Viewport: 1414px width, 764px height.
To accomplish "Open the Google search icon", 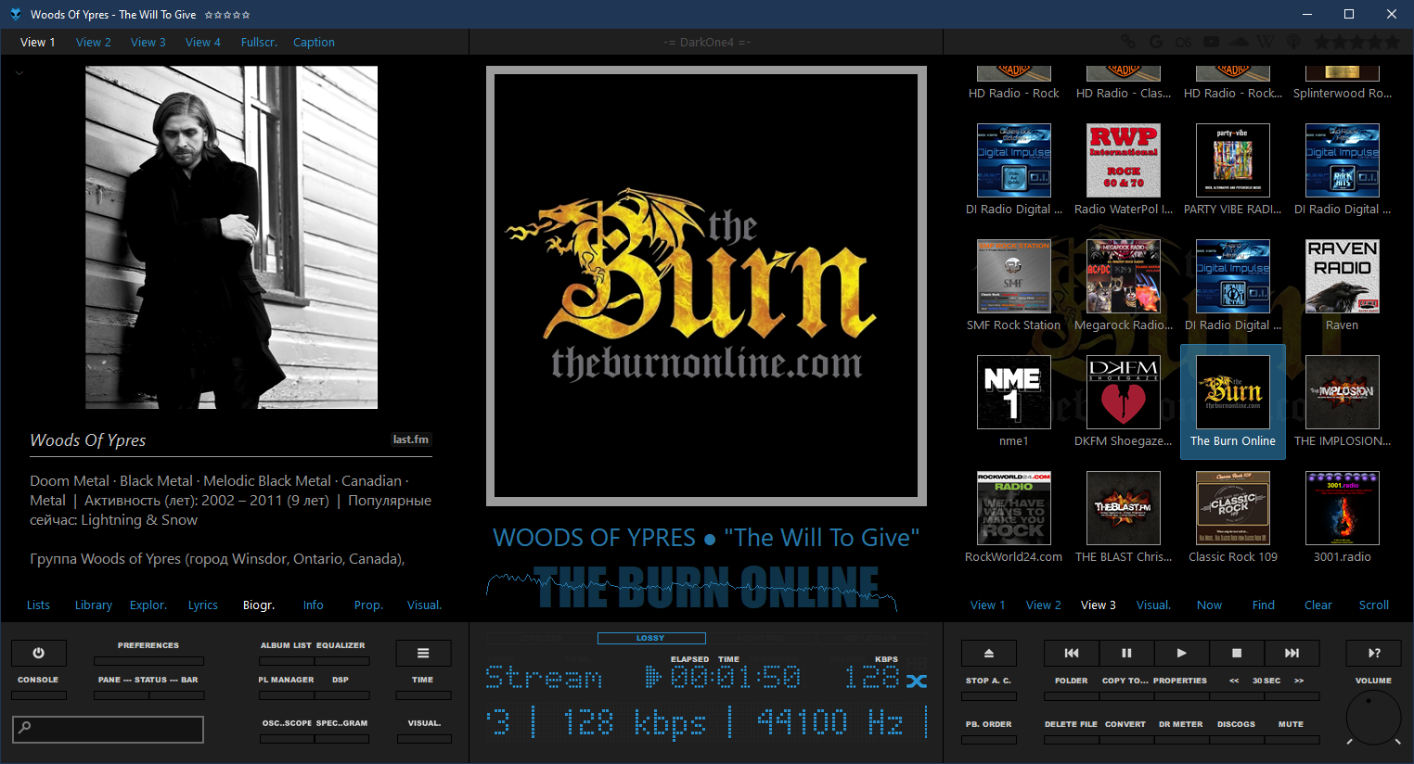I will coord(1156,42).
